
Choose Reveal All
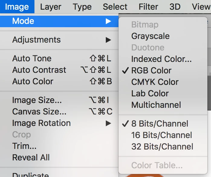pyautogui.click(x=31, y=158)
